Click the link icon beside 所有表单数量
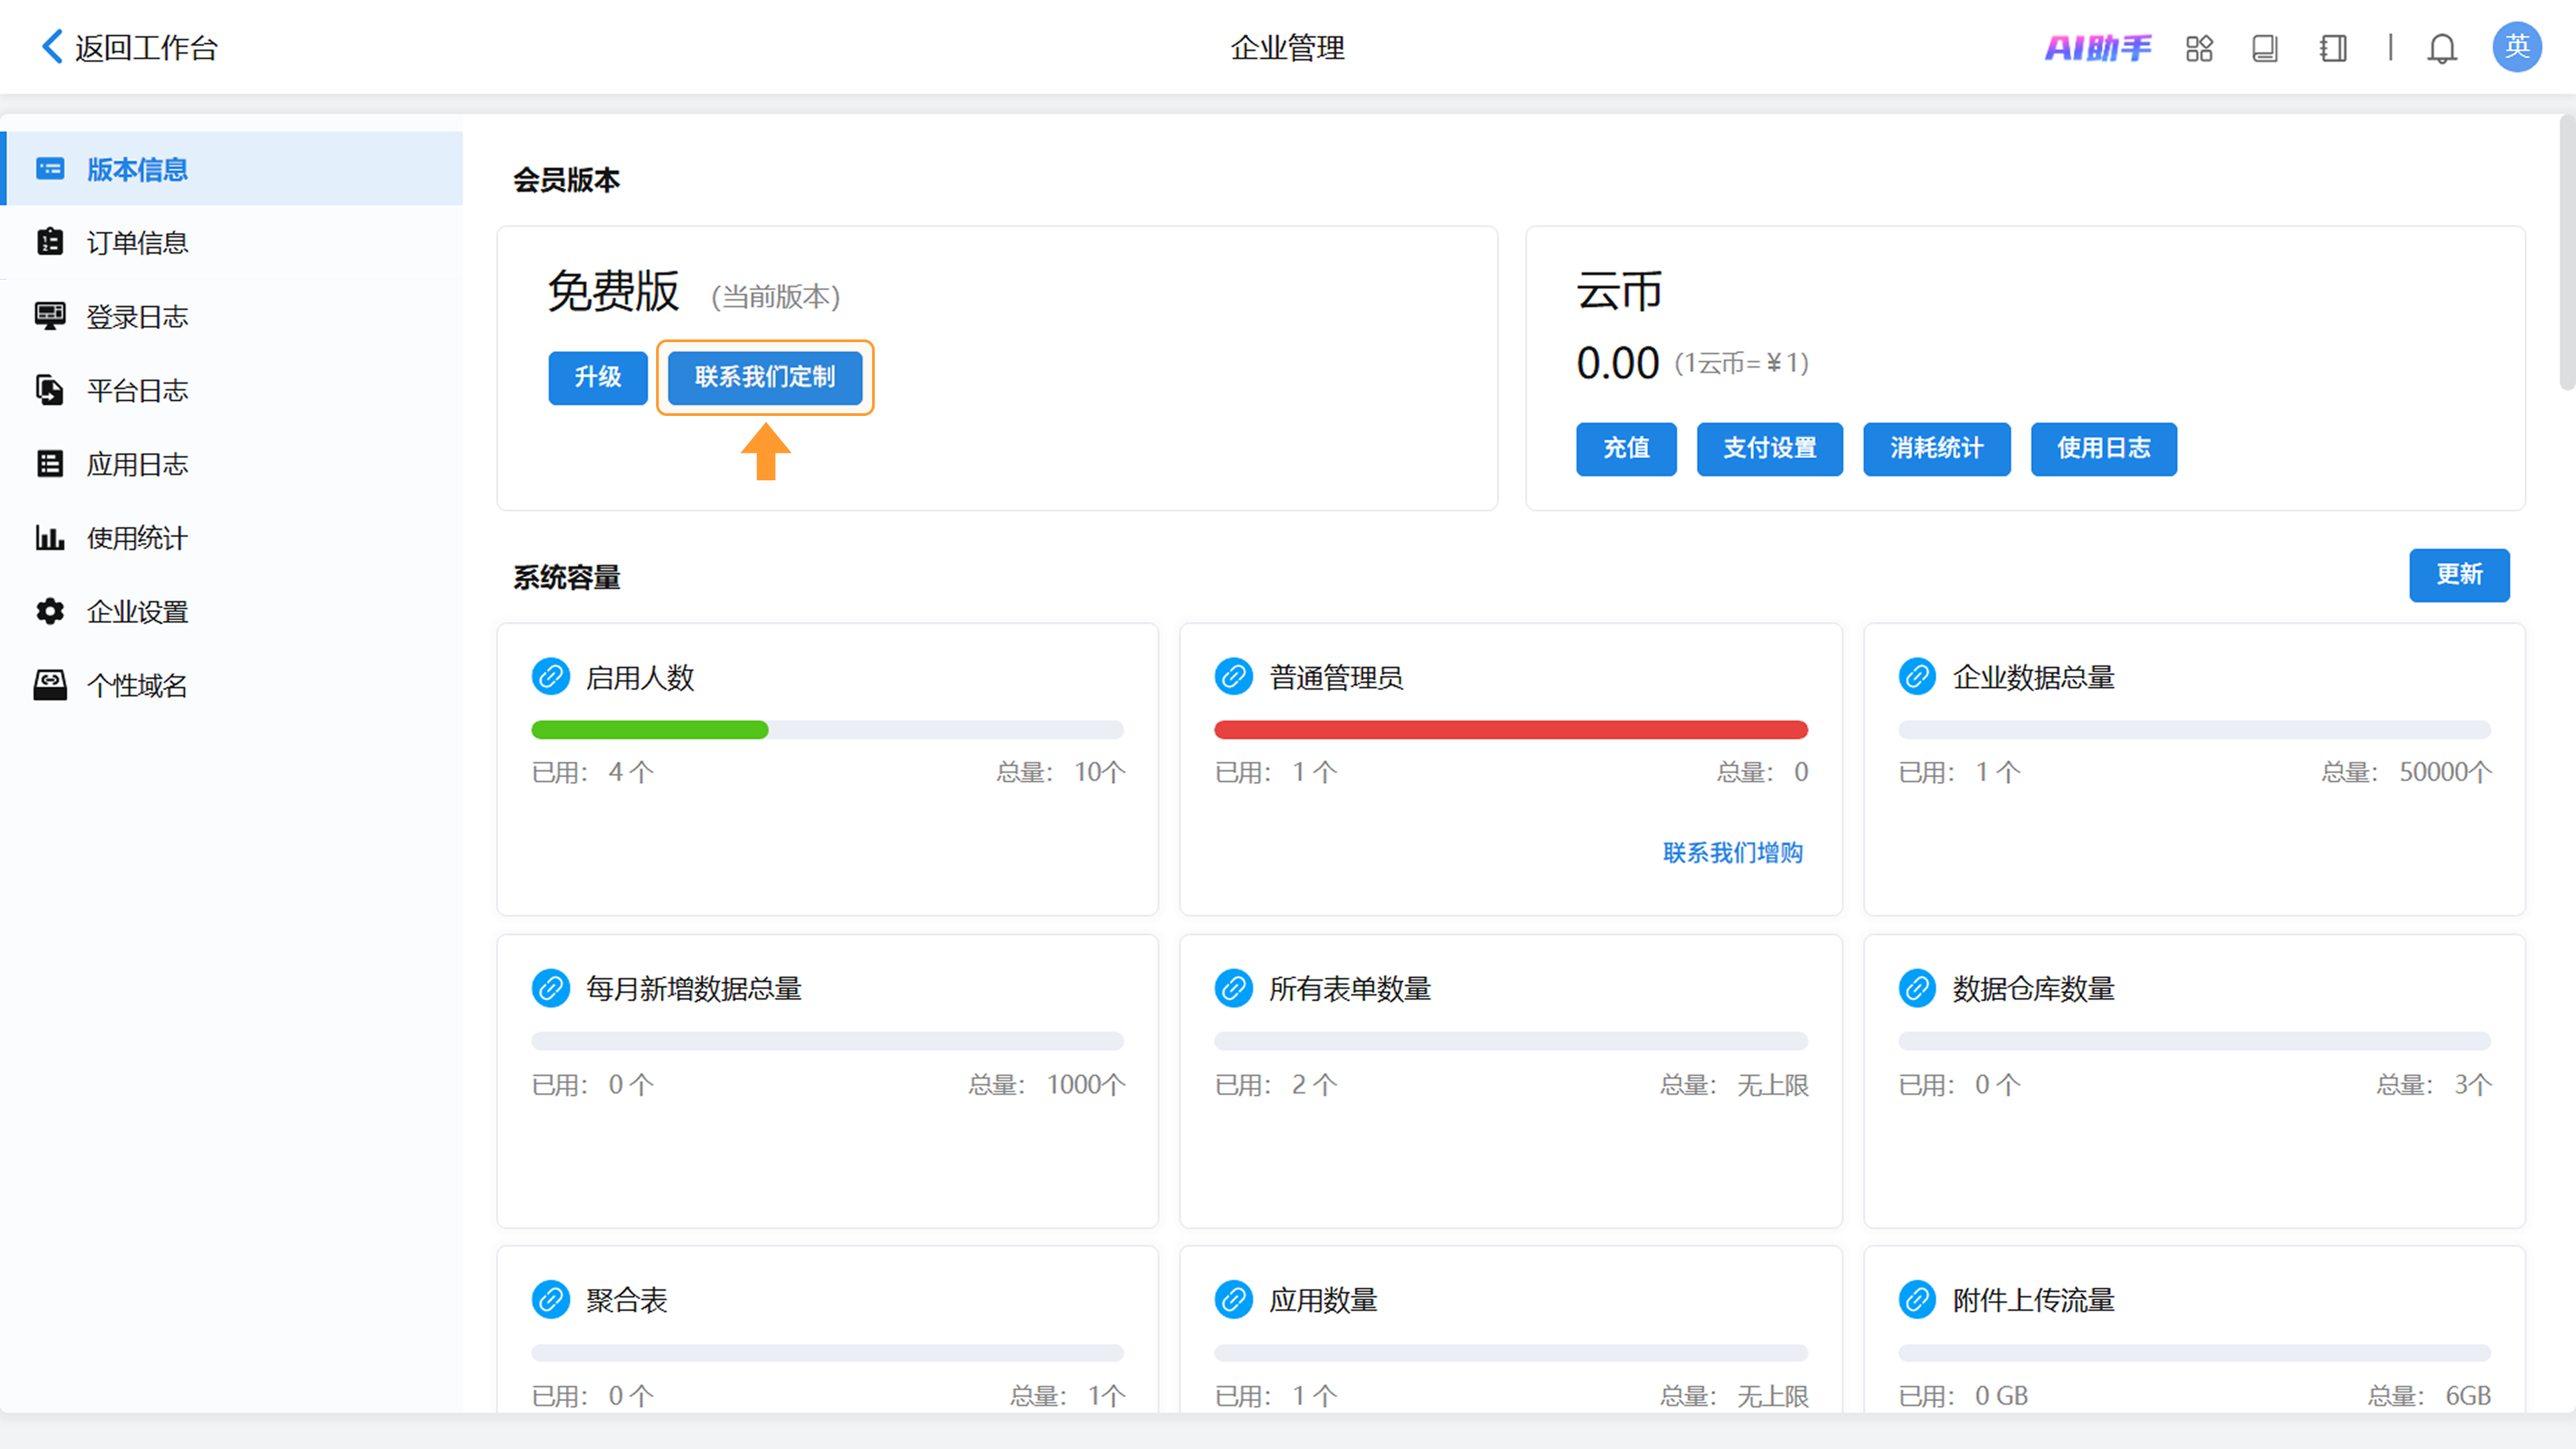 tap(1234, 988)
